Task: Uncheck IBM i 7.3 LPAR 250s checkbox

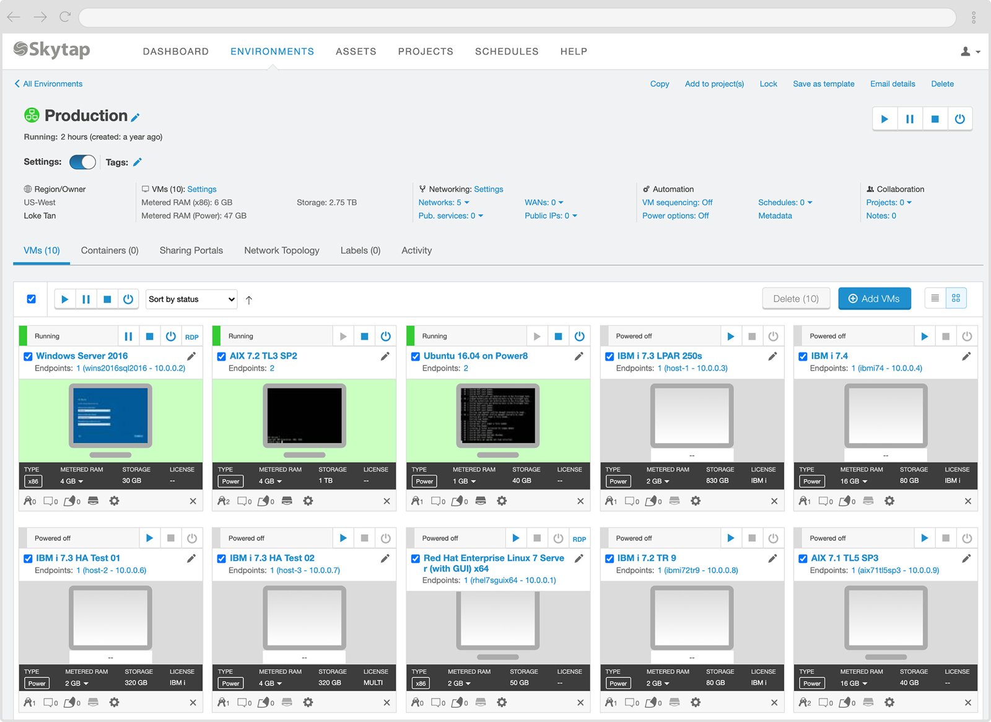Action: pos(609,356)
